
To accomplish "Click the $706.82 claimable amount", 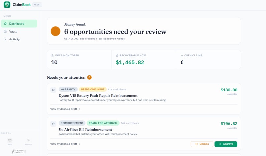I will pyautogui.click(x=229, y=124).
